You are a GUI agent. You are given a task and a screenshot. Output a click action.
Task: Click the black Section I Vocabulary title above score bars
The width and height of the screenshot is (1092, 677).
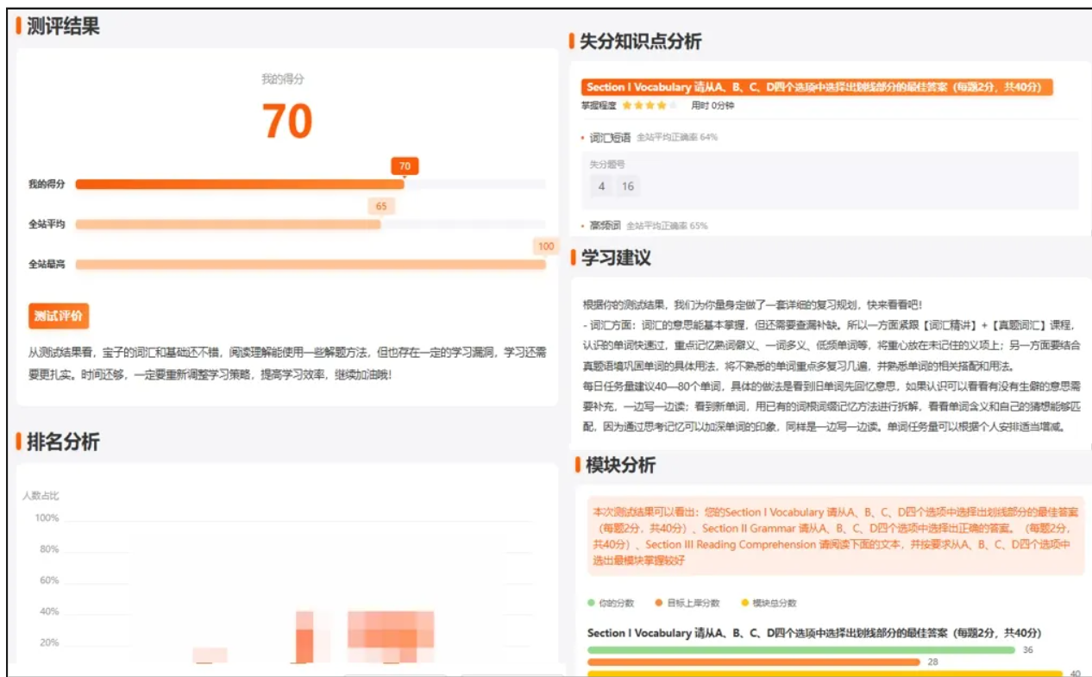coord(814,633)
